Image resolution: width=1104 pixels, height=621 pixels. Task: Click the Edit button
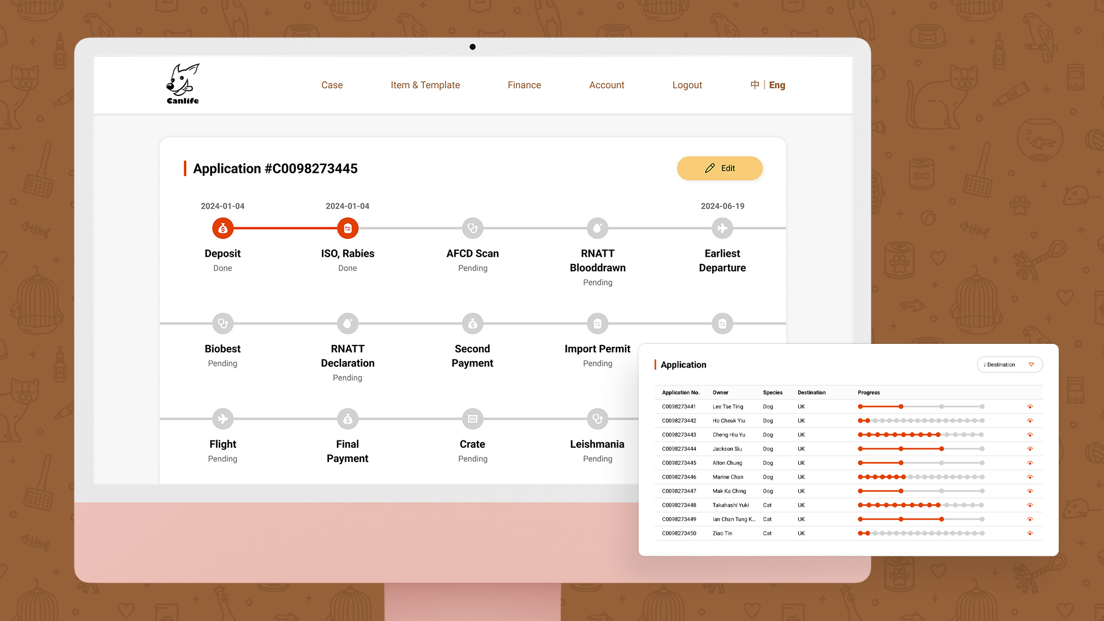point(719,168)
